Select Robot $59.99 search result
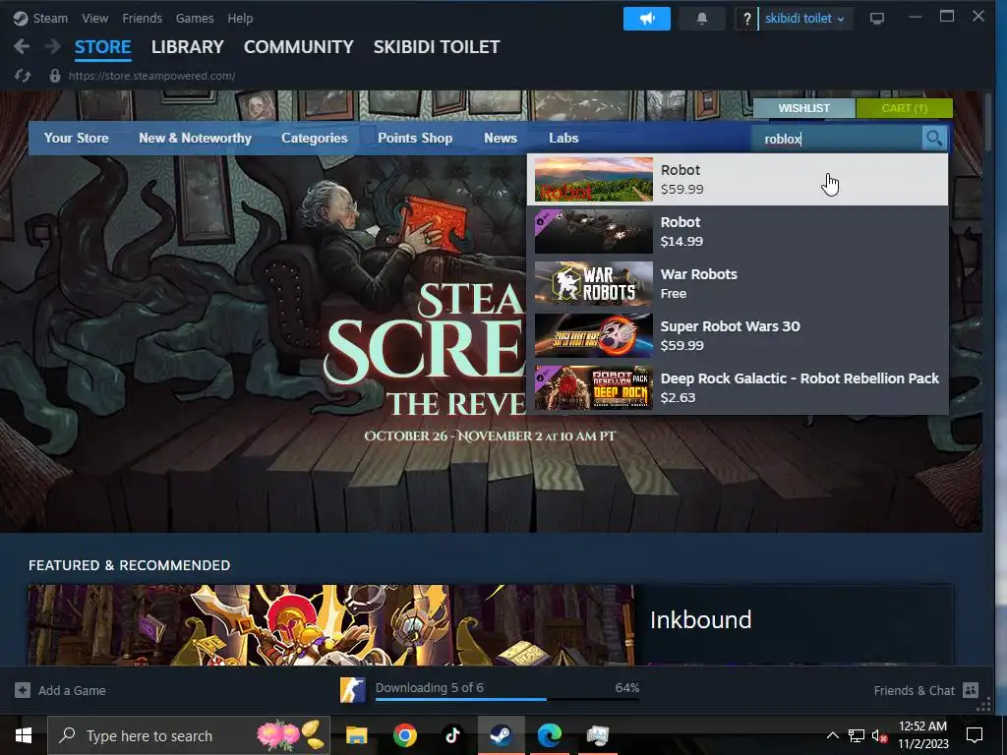The height and width of the screenshot is (755, 1007). (738, 180)
